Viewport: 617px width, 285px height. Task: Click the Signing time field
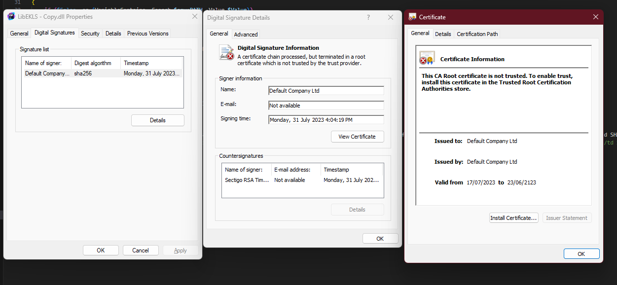pos(326,120)
